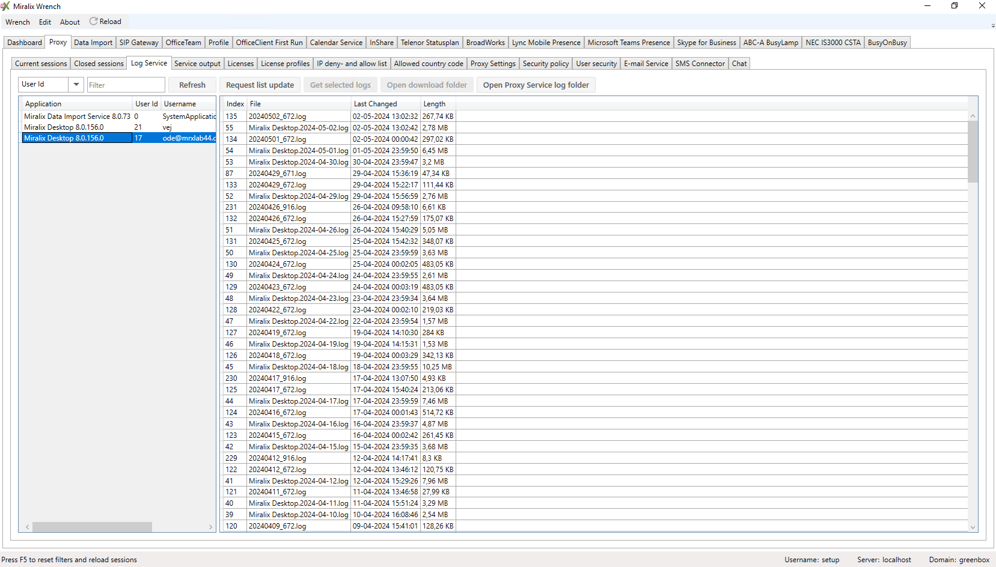Select Miralix Desktop session with User Id 21

point(119,127)
